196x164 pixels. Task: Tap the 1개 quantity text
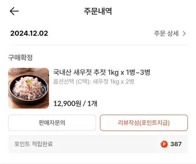pyautogui.click(x=92, y=104)
